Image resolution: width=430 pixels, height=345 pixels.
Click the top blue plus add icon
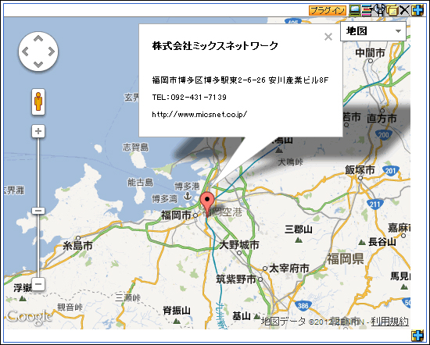coord(417,10)
